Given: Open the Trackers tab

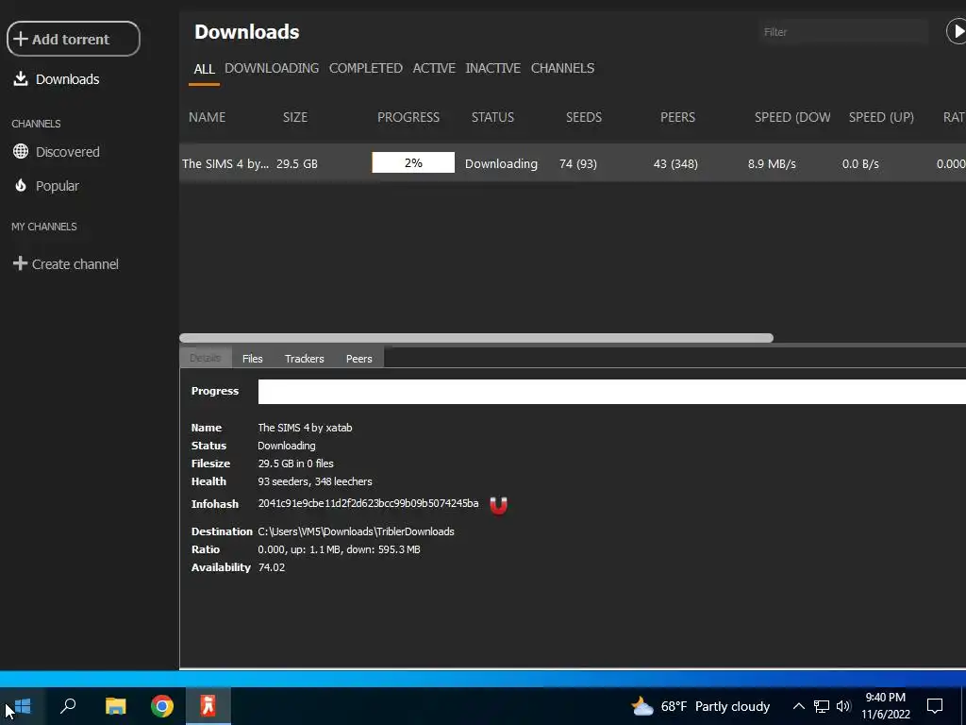Looking at the screenshot, I should pos(305,358).
